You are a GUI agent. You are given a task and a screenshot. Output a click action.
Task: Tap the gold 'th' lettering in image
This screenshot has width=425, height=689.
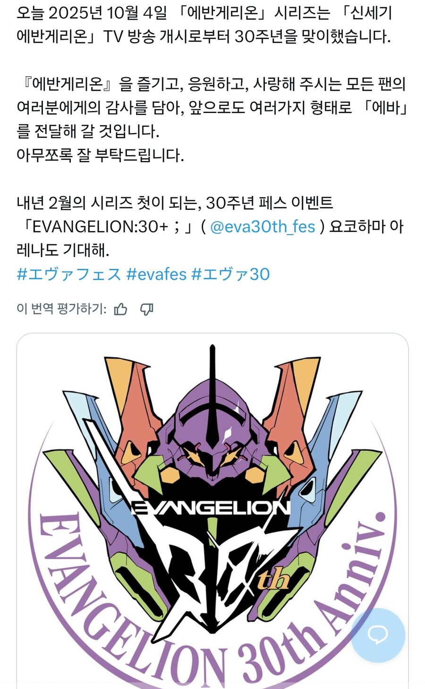(x=273, y=579)
